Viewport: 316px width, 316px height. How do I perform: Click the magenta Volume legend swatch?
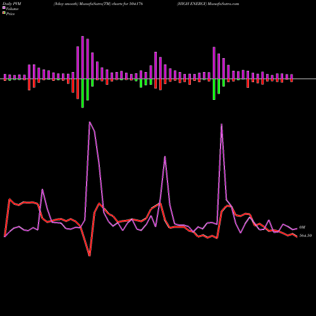[4, 8]
